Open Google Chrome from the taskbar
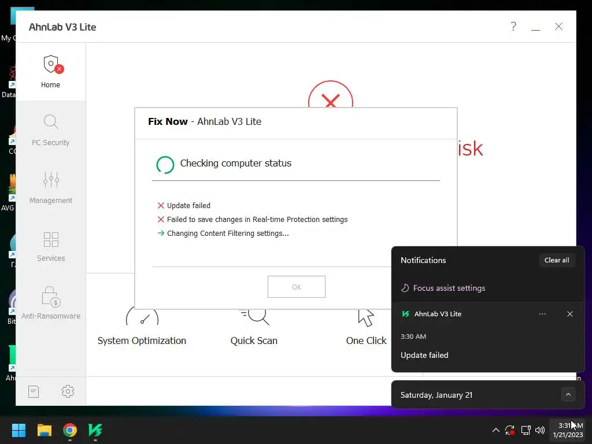The width and height of the screenshot is (592, 444). [x=70, y=430]
